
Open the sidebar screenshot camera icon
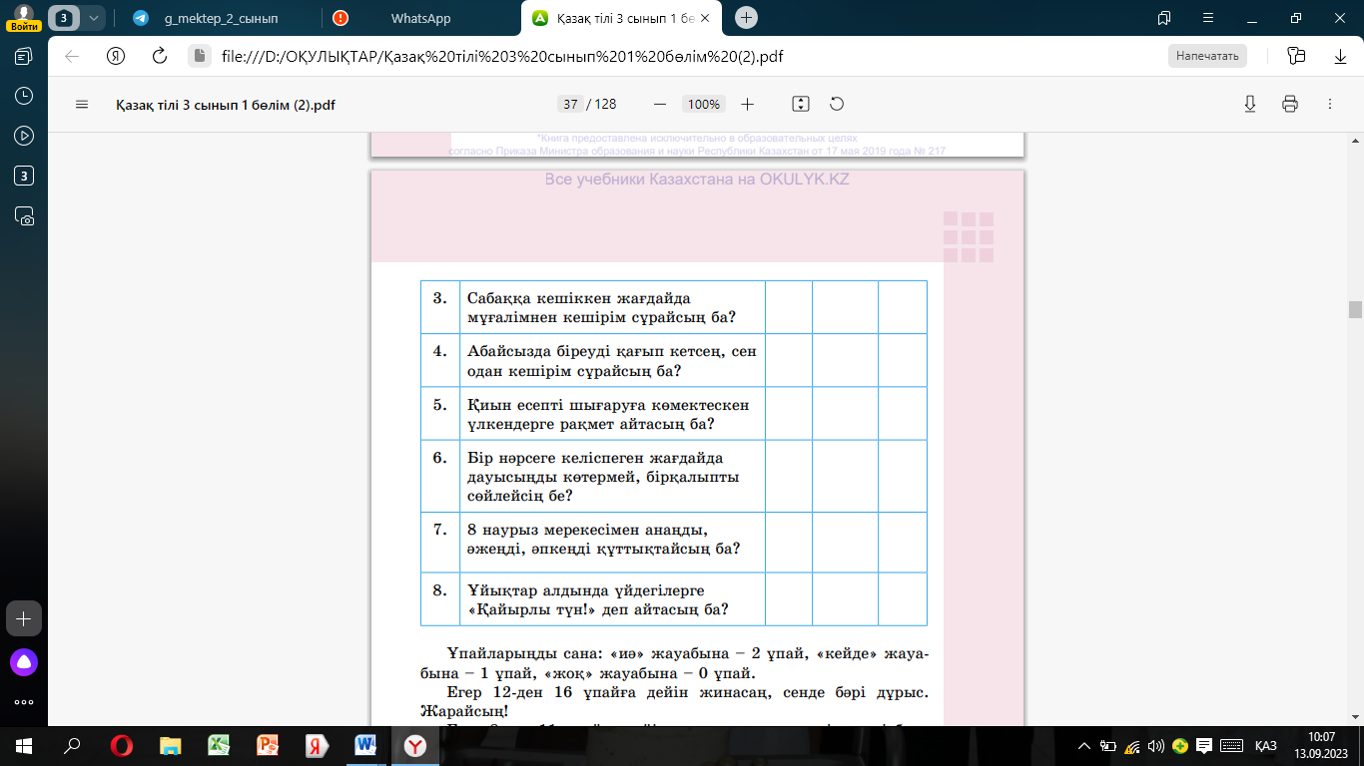pyautogui.click(x=24, y=215)
